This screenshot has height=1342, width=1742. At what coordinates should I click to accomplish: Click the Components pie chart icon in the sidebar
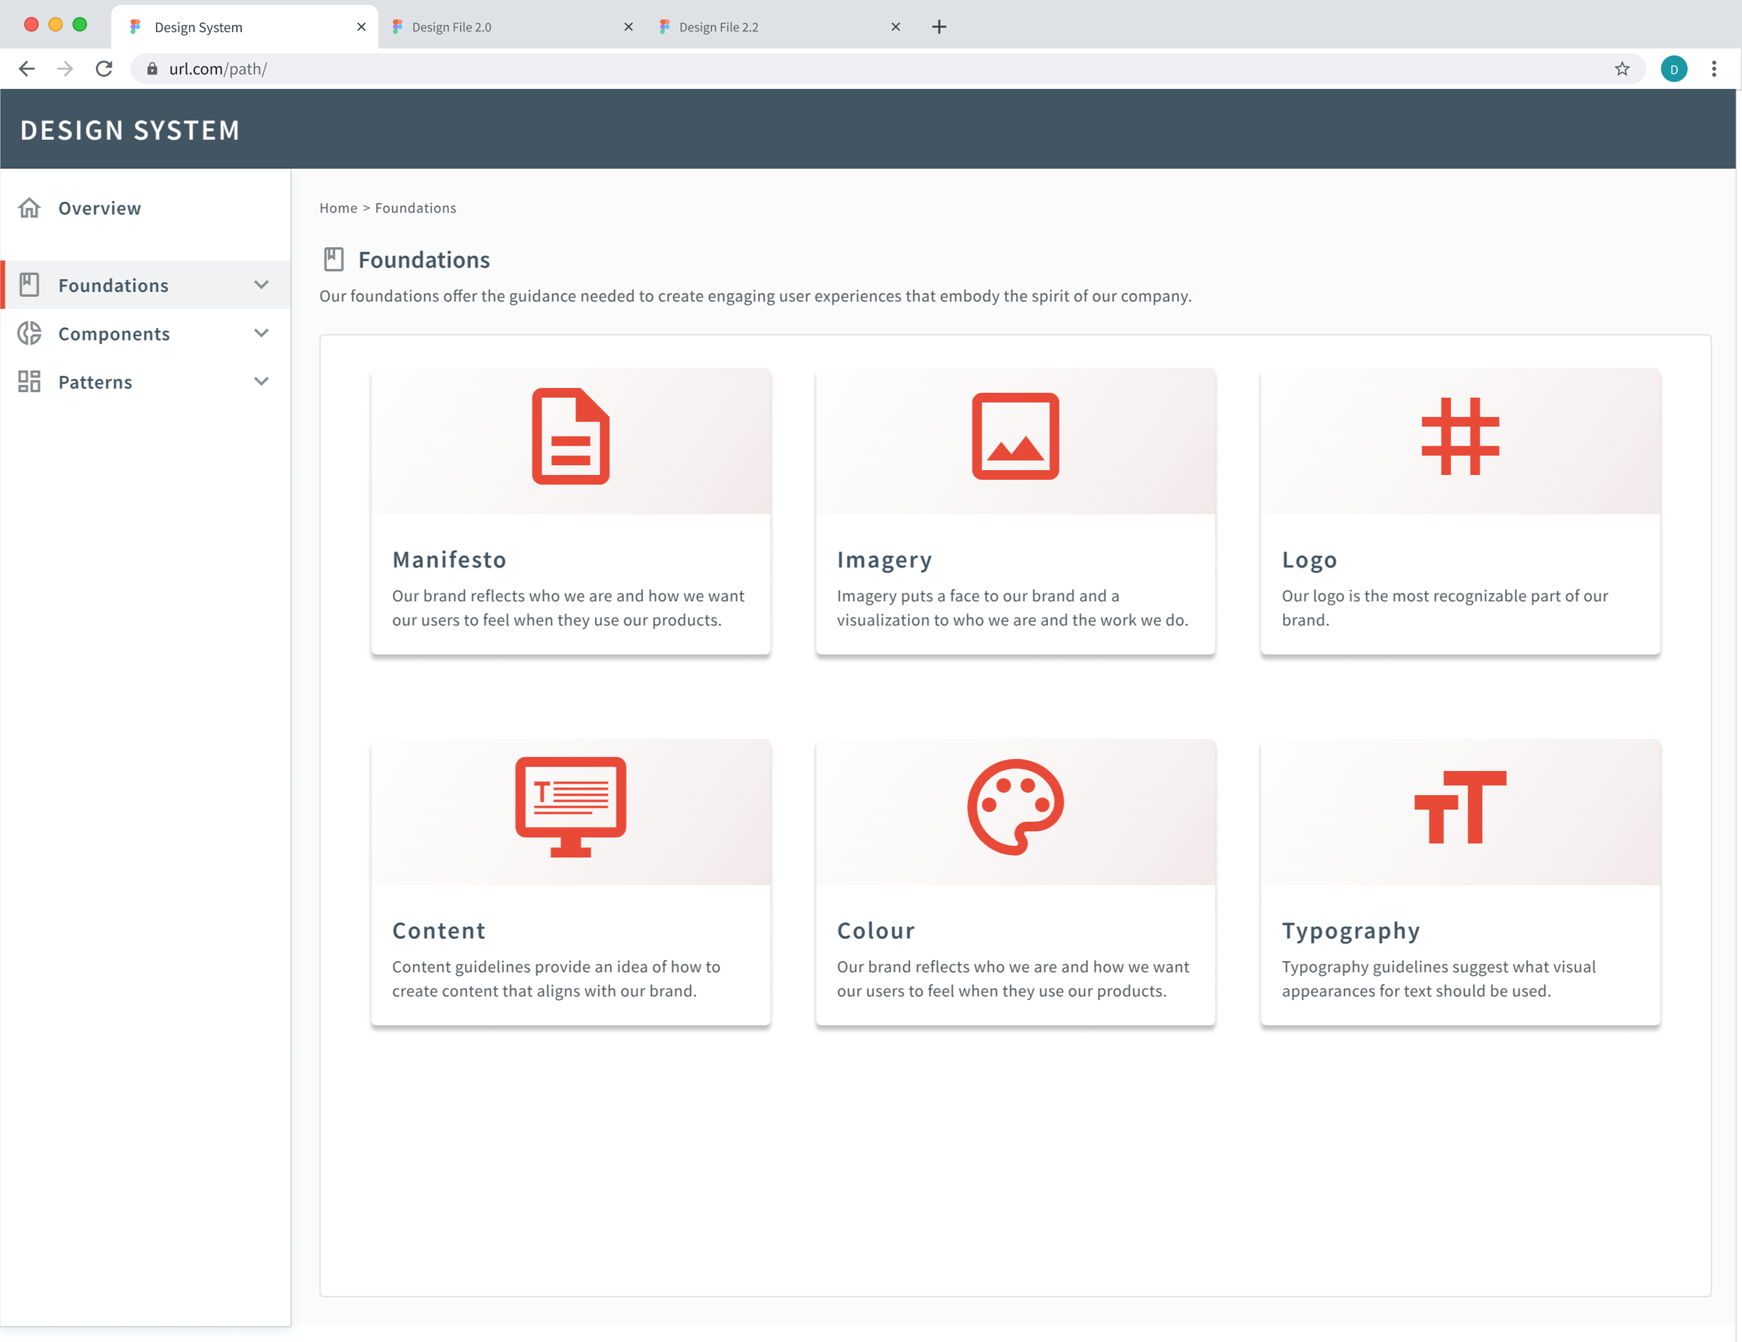coord(29,334)
